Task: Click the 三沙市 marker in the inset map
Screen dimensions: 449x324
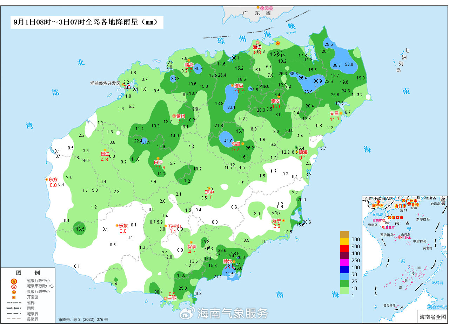Action: pyautogui.click(x=400, y=238)
